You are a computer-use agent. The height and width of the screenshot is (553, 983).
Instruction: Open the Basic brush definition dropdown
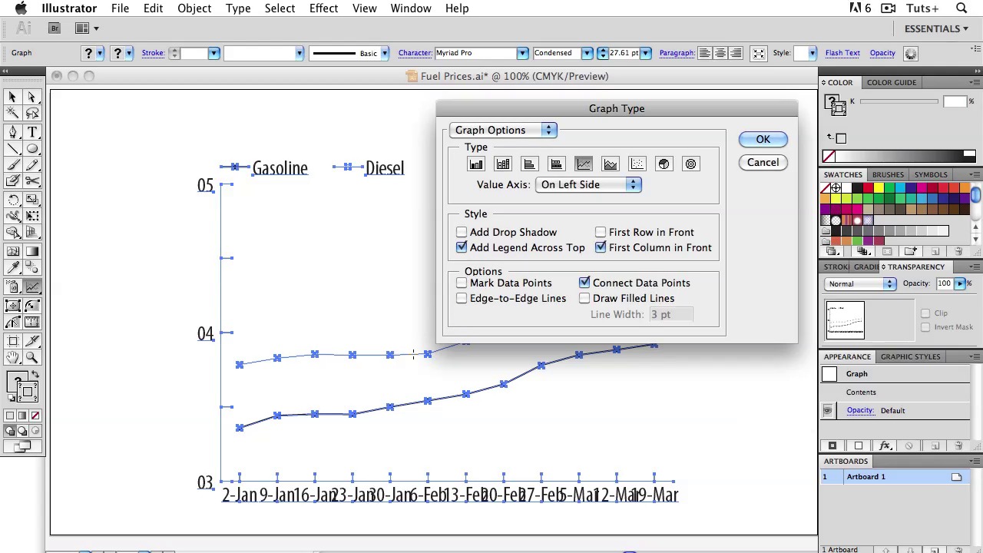[385, 53]
